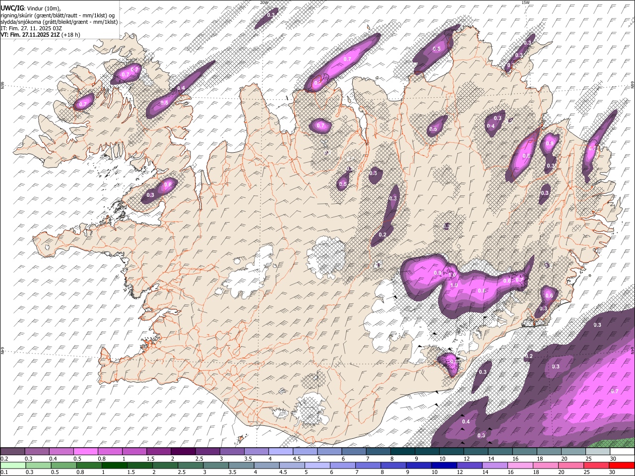Click the darkest green 1 swatch in bottom legend row

click(x=115, y=466)
